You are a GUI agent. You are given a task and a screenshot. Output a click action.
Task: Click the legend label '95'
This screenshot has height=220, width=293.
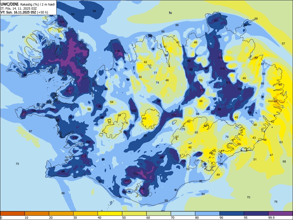(x=246, y=218)
